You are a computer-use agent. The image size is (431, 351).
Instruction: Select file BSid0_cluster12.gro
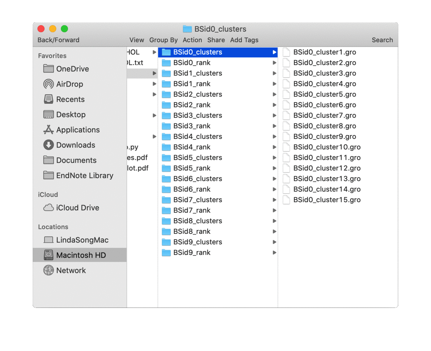(x=326, y=168)
